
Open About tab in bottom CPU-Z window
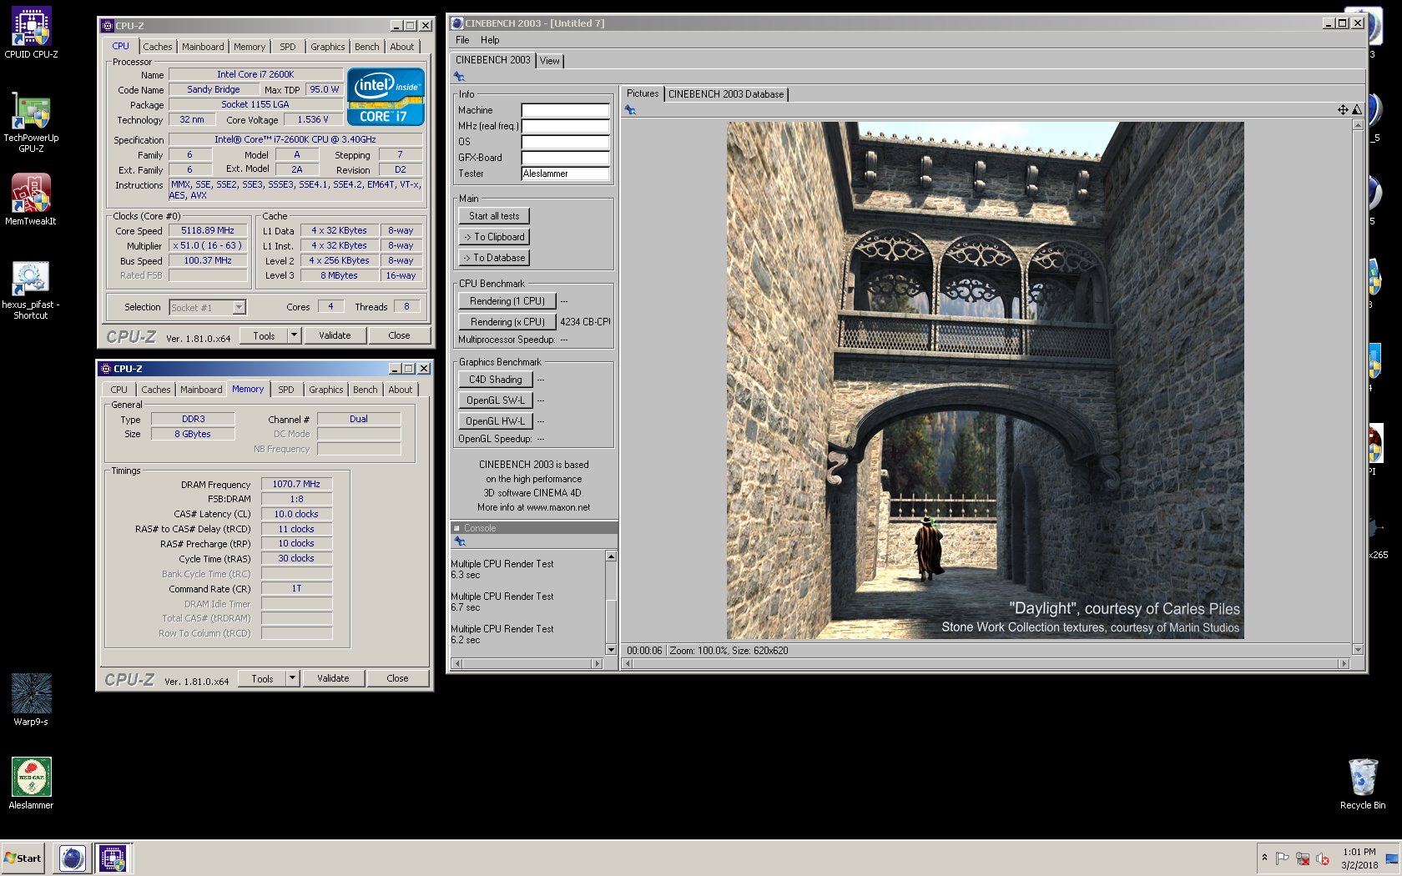[401, 390]
